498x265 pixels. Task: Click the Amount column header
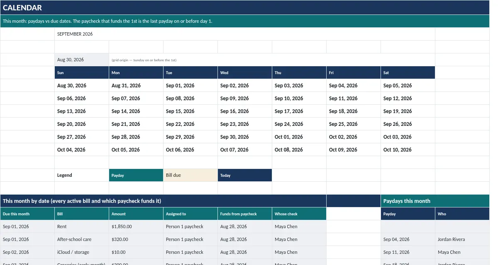pyautogui.click(x=136, y=214)
